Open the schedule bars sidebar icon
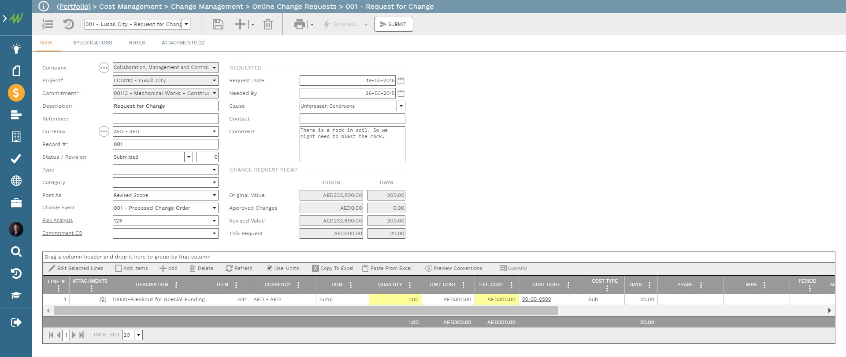 click(x=16, y=115)
